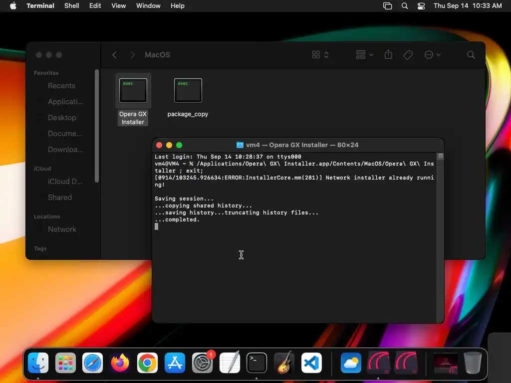Open the Weather app from the Dock
This screenshot has width=511, height=383.
(351, 363)
